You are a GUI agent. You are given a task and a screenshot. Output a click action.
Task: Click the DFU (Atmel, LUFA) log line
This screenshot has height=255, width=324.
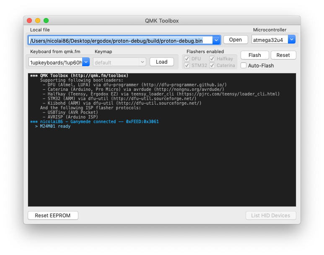(x=135, y=85)
